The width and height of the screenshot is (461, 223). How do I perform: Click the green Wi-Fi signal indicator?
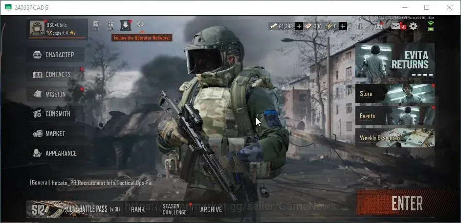[431, 23]
